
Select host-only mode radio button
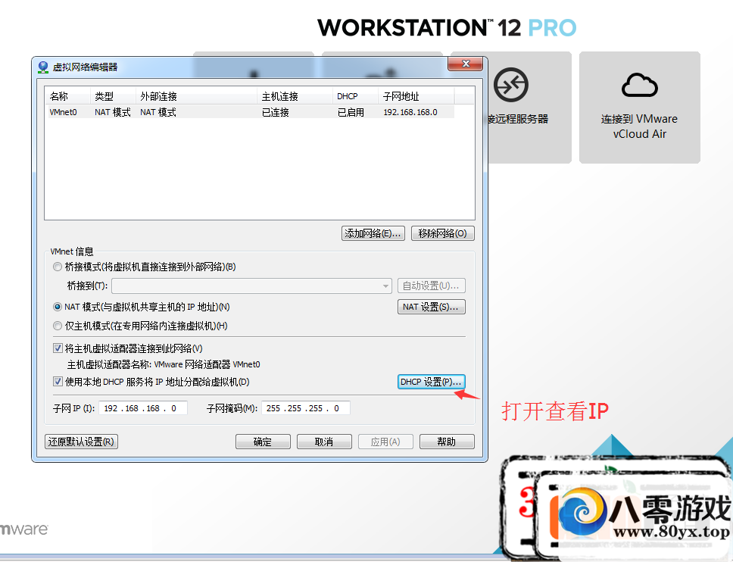point(58,326)
